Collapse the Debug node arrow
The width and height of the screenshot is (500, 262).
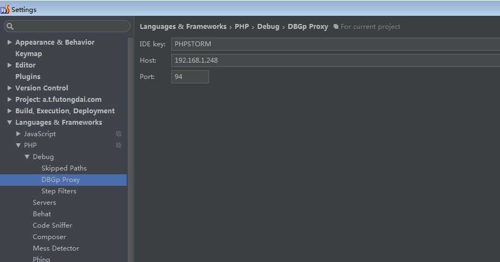[x=27, y=157]
